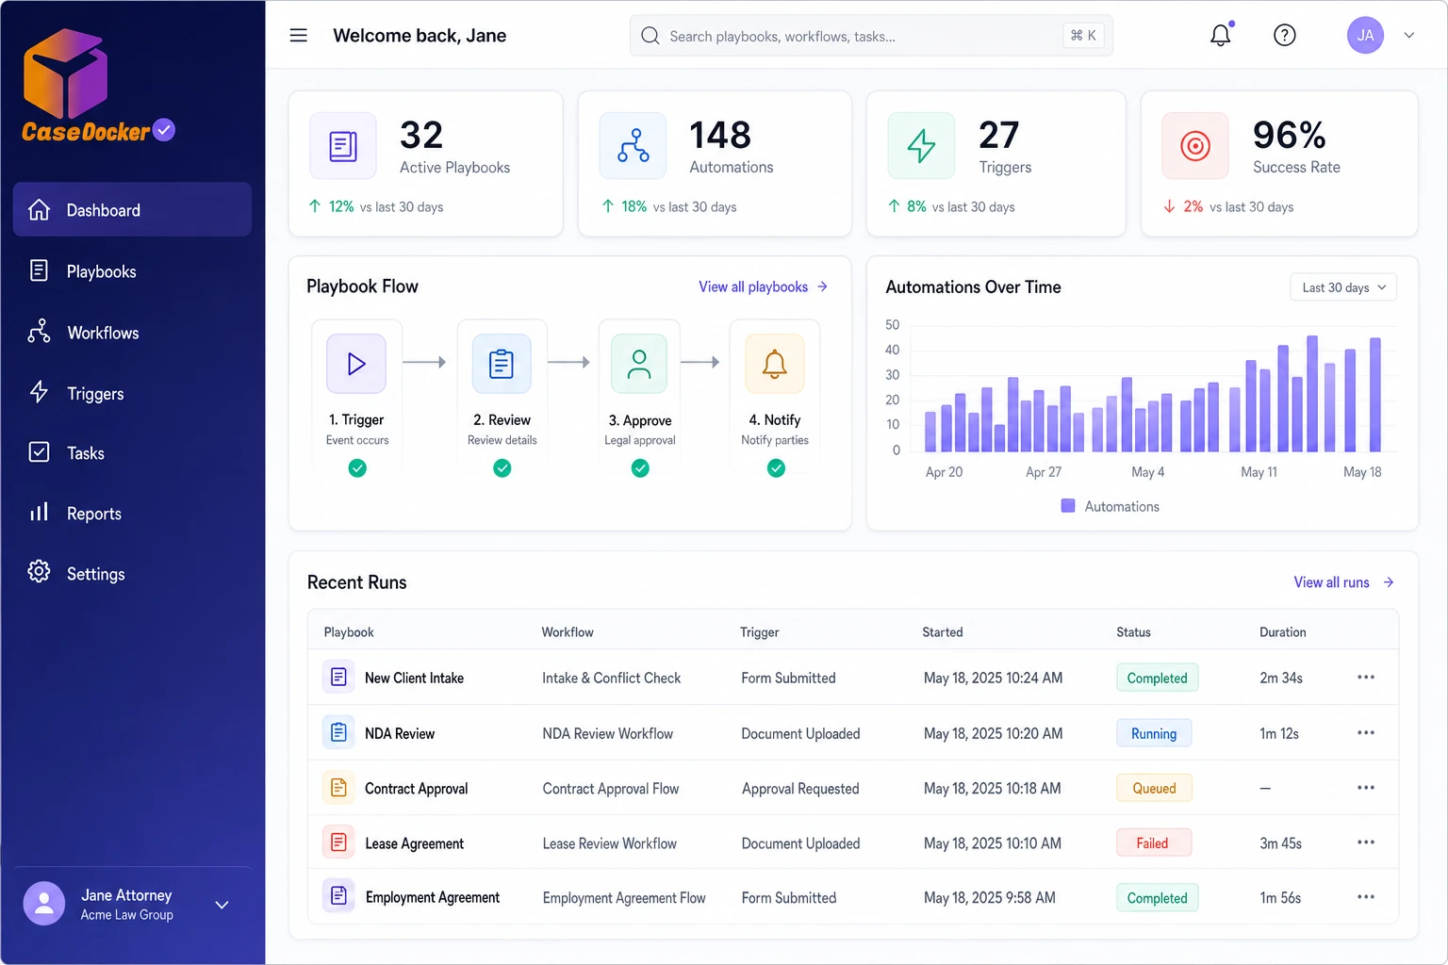This screenshot has height=965, width=1448.
Task: Click Completed status for Employment Agreement
Action: (x=1157, y=897)
